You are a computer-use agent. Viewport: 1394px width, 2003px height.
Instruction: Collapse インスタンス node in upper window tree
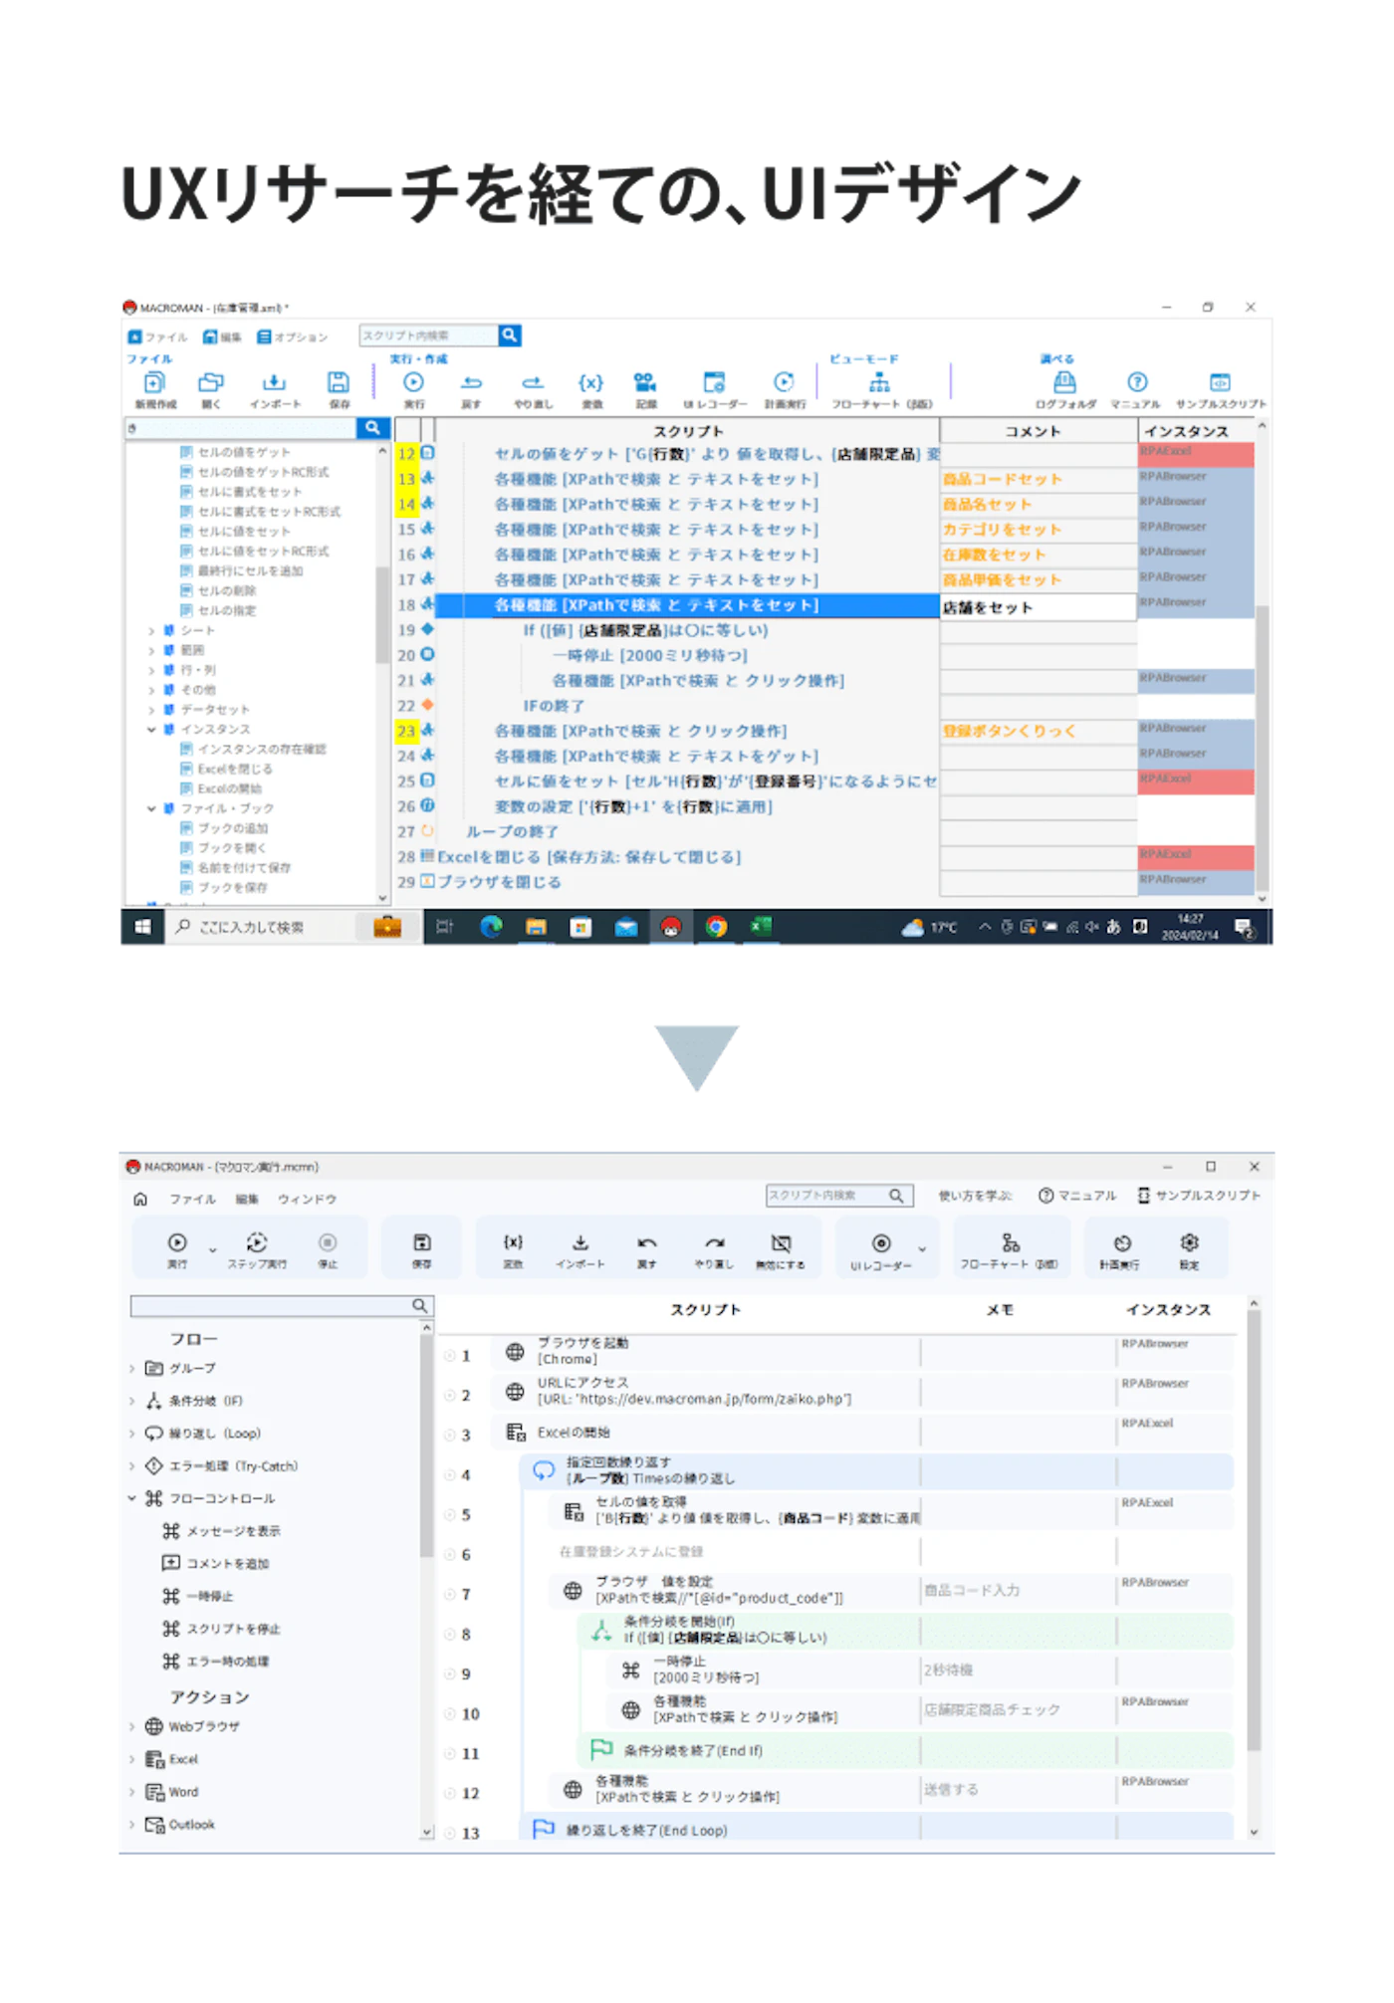pyautogui.click(x=151, y=730)
